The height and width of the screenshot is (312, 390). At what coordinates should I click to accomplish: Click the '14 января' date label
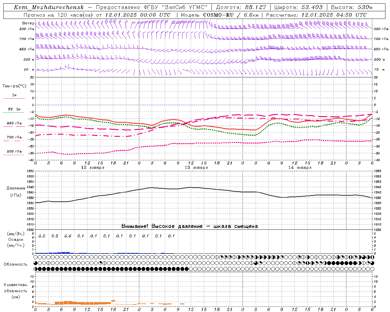point(300,168)
